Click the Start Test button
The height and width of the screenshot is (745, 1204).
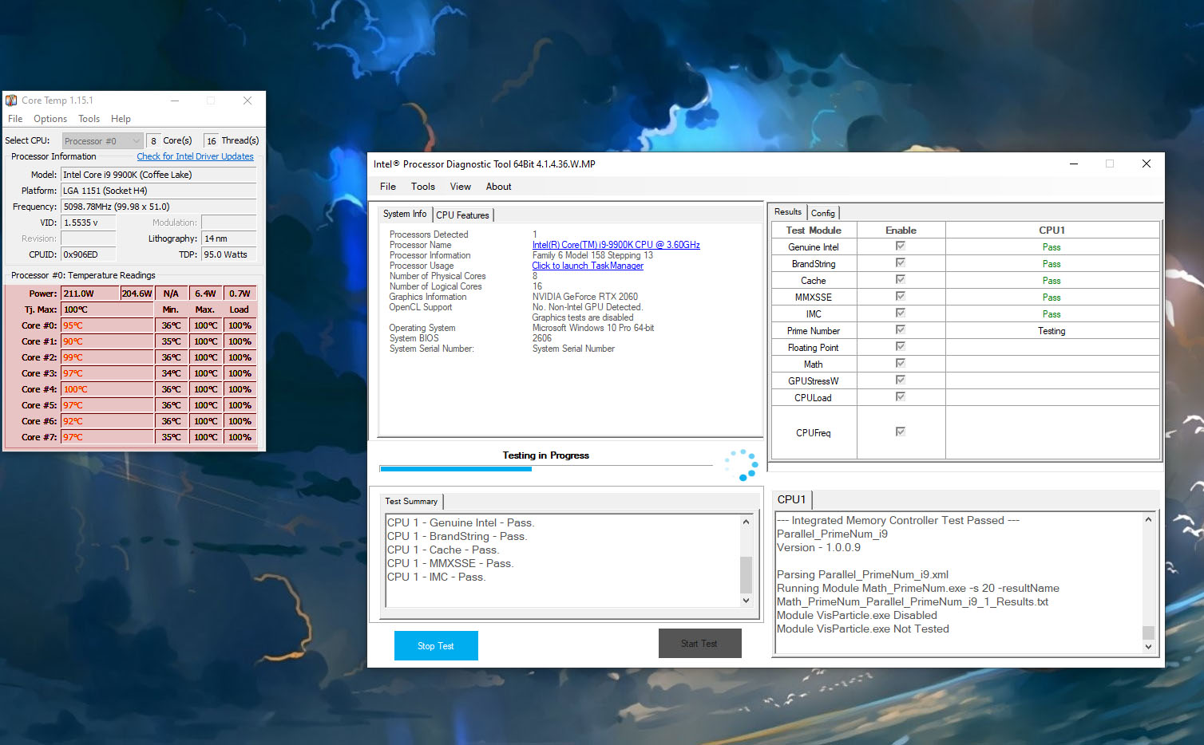(x=699, y=644)
